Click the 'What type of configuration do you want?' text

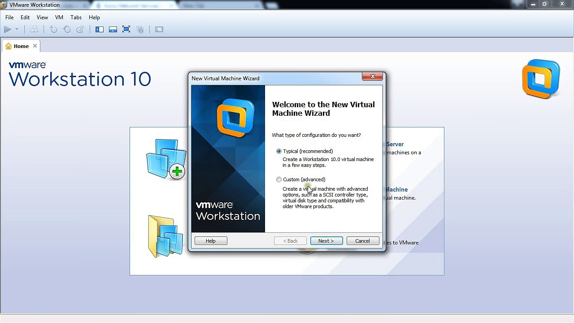click(x=316, y=135)
